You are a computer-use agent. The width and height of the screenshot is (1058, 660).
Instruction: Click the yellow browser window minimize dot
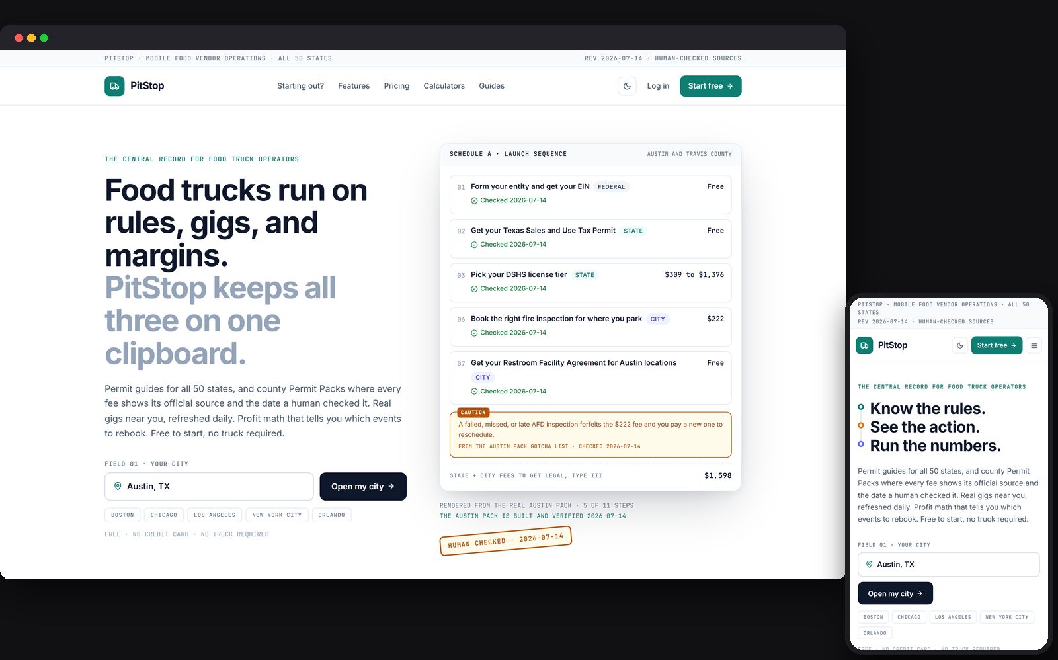point(31,38)
